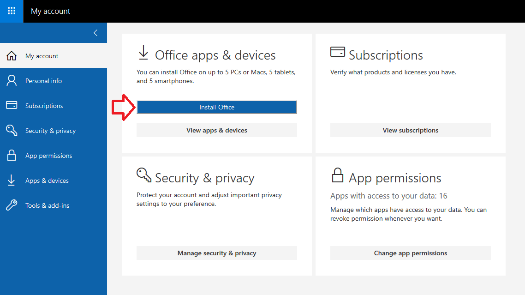This screenshot has width=525, height=295.
Task: Go to Subscriptions in the sidebar
Action: pyautogui.click(x=54, y=106)
